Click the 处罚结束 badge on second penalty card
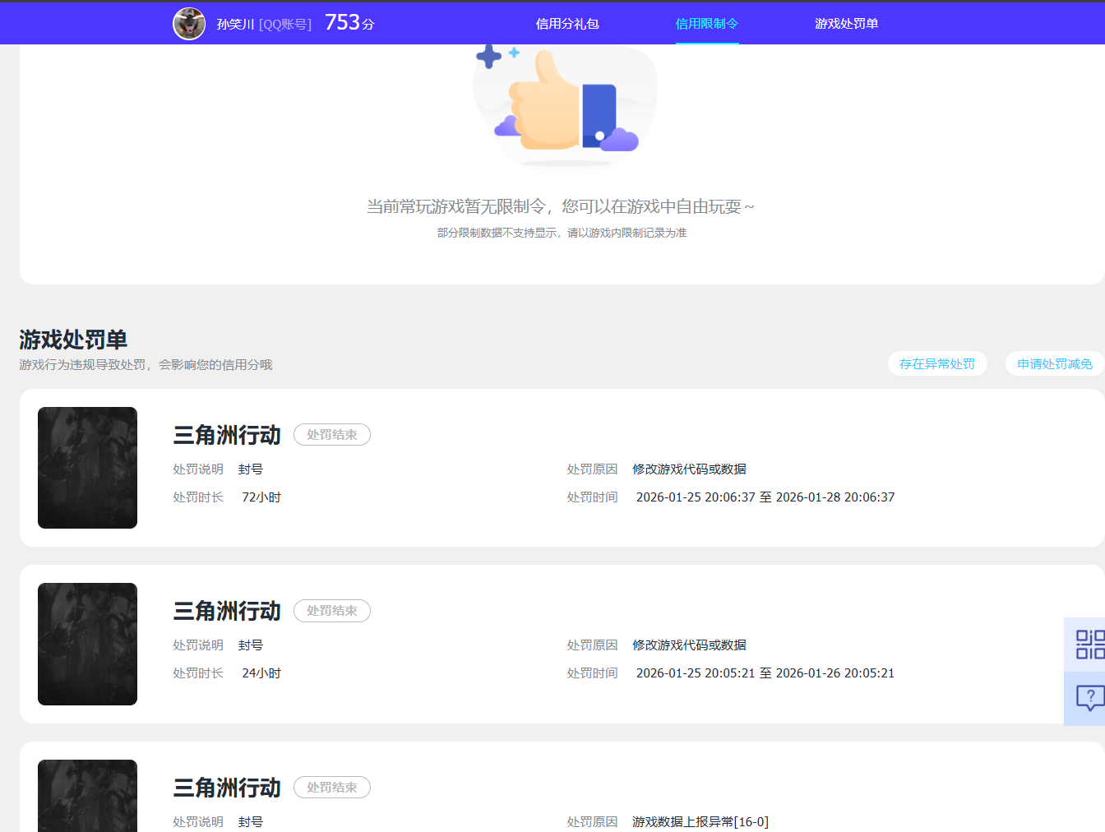The width and height of the screenshot is (1105, 832). coord(331,611)
